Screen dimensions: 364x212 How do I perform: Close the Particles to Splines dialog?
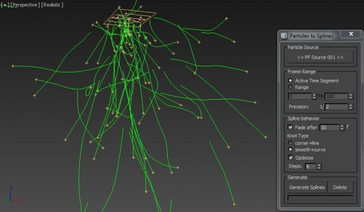pyautogui.click(x=351, y=34)
